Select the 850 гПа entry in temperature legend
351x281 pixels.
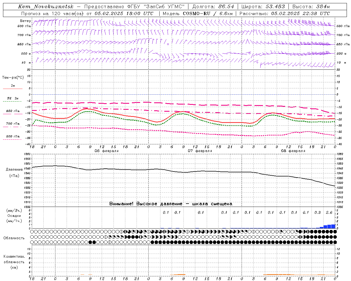click(13, 111)
